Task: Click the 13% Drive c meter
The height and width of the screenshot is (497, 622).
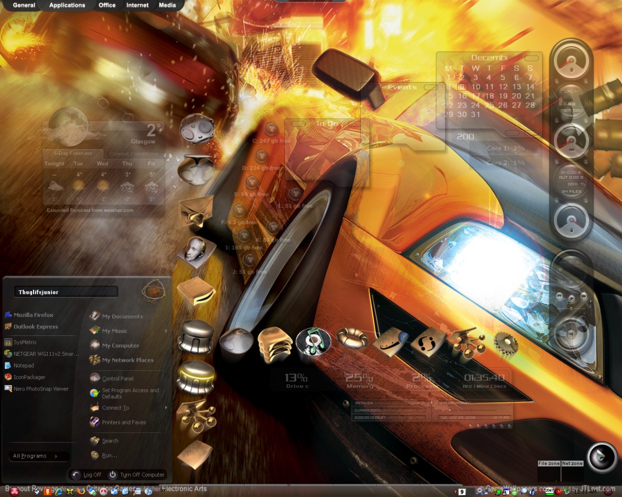Action: [x=296, y=380]
